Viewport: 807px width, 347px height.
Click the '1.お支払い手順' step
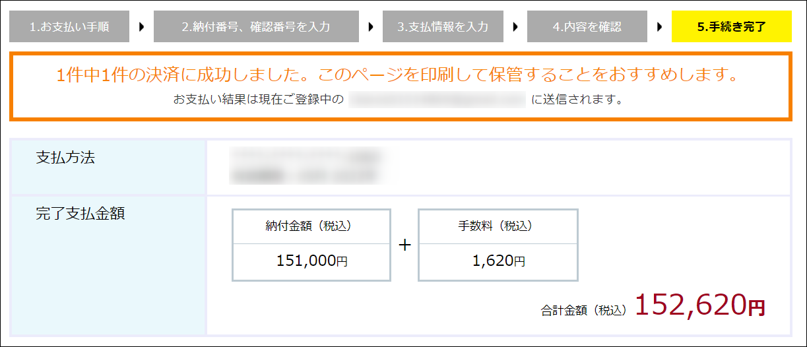tap(69, 27)
